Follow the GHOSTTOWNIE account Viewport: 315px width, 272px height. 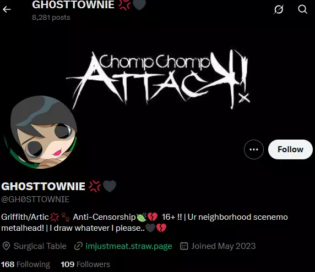coord(290,149)
